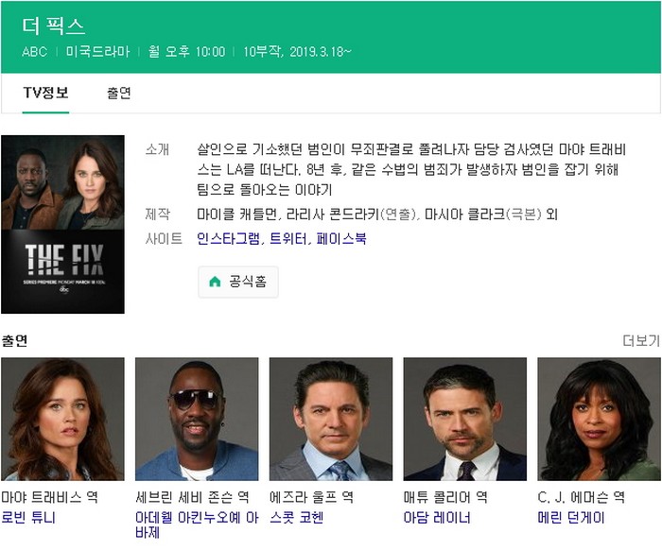662x550 pixels.
Task: Click the 메린 던게이 name link
Action: coord(571,517)
